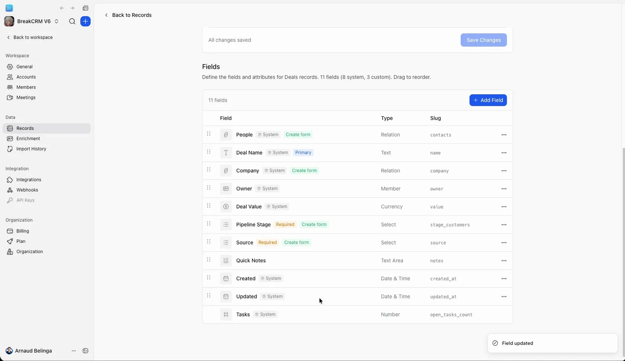Image resolution: width=625 pixels, height=361 pixels.
Task: Go forward with the right arrow icon
Action: pyautogui.click(x=72, y=8)
